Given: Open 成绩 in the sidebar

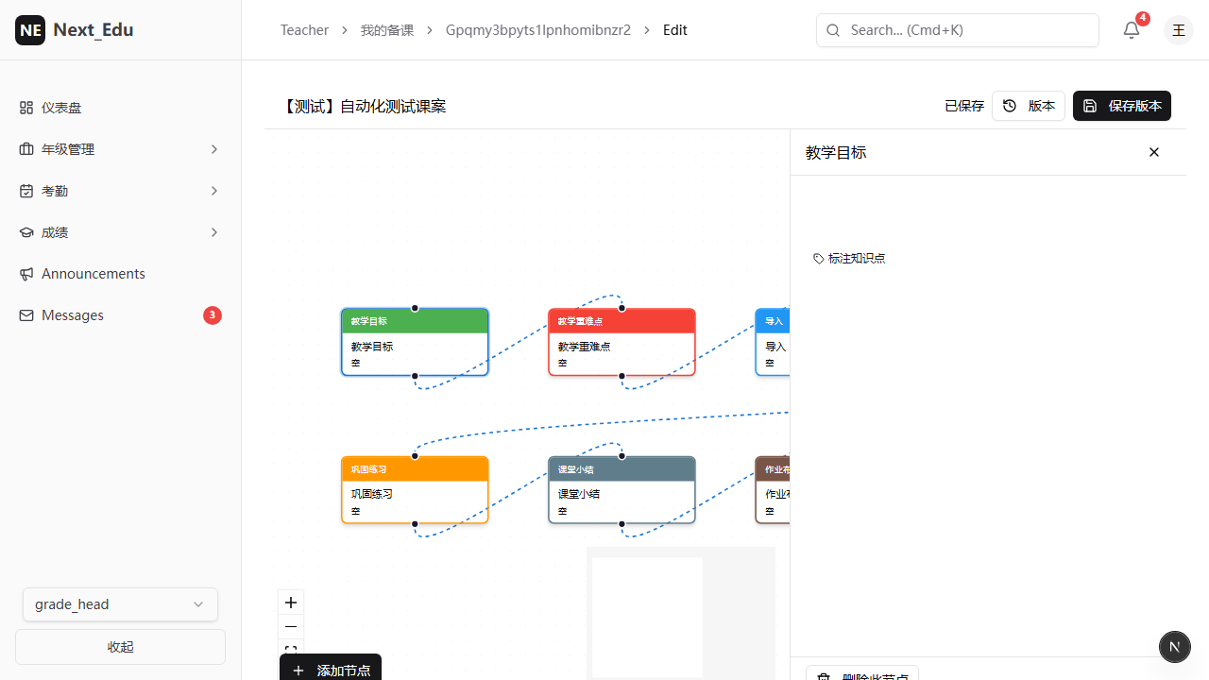Looking at the screenshot, I should coord(120,232).
